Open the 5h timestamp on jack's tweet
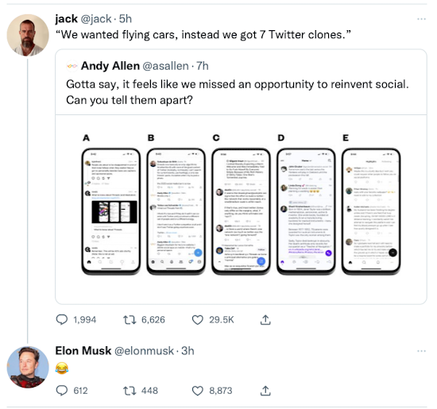This screenshot has width=437, height=409. 125,19
